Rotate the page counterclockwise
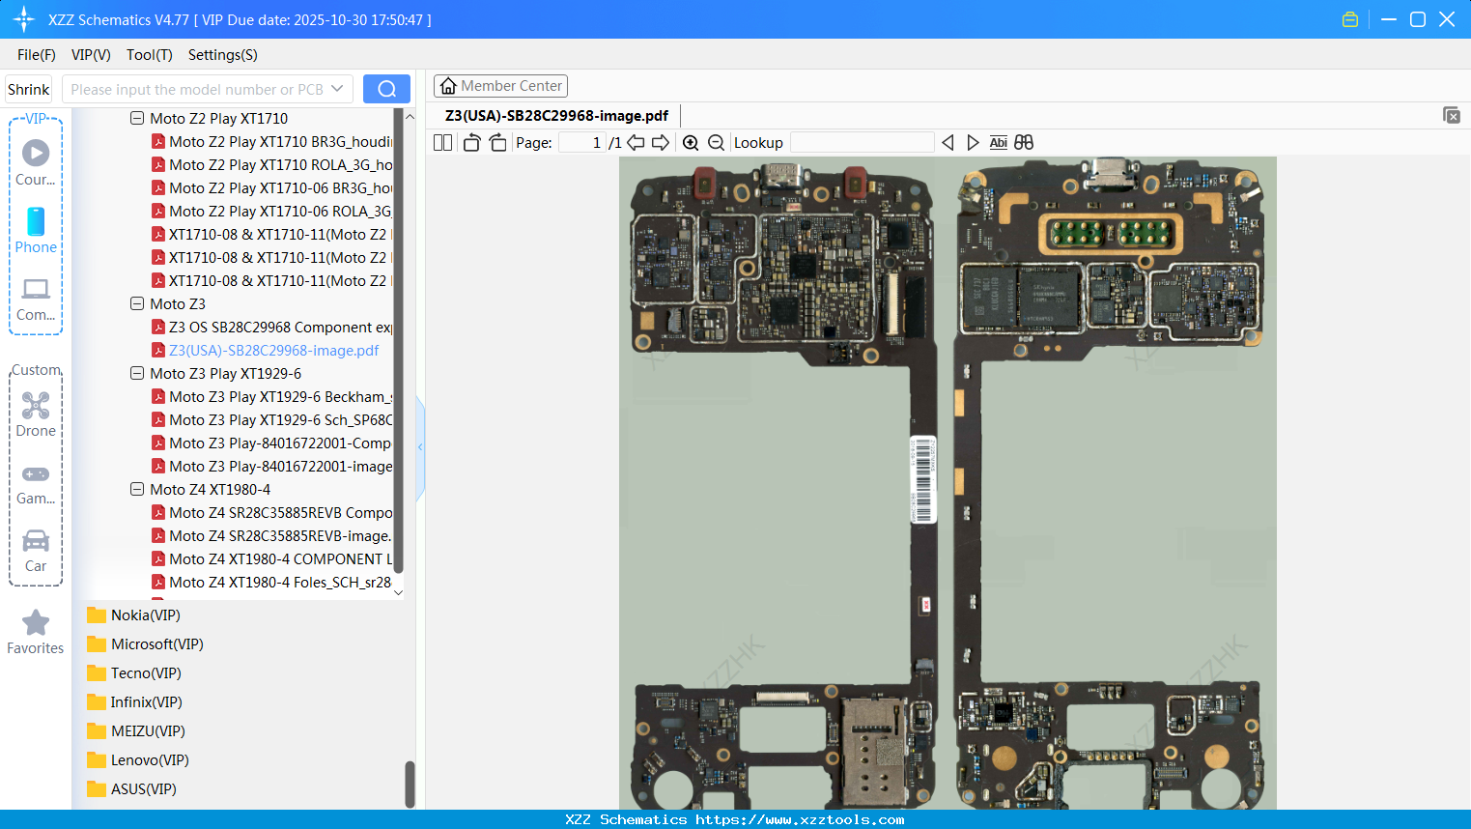The image size is (1471, 829). pos(471,143)
